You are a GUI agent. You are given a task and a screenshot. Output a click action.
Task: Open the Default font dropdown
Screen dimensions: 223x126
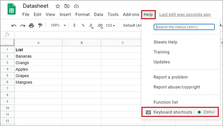132,25
